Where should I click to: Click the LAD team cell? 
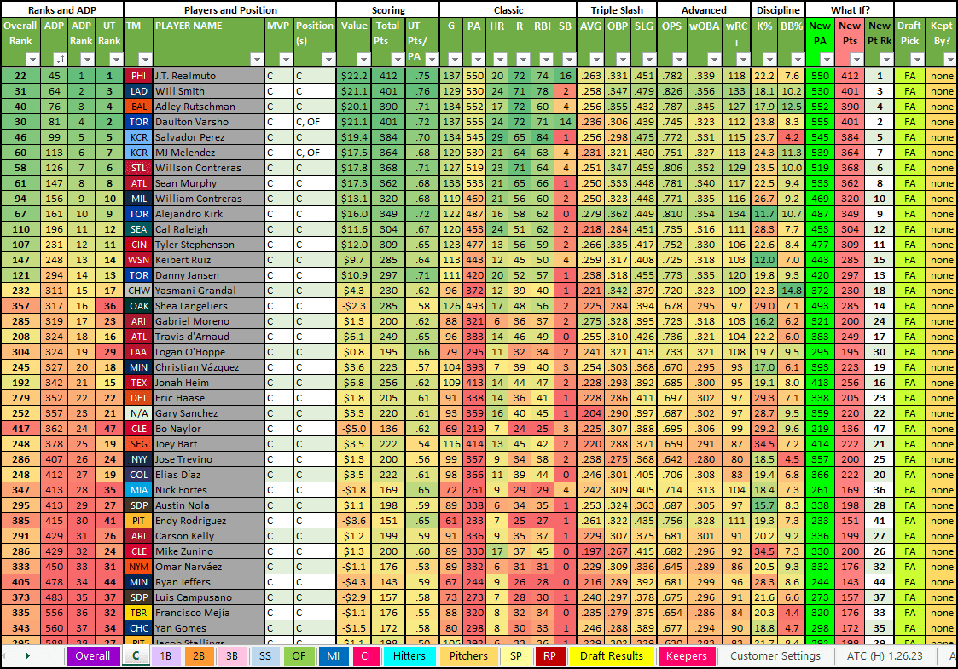point(139,91)
